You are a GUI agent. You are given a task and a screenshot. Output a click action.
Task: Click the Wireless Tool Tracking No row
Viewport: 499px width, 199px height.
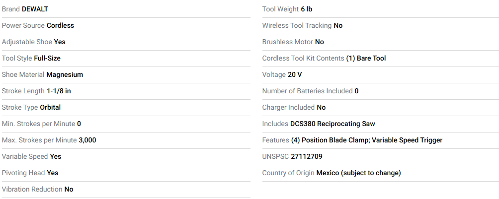[x=381, y=26]
